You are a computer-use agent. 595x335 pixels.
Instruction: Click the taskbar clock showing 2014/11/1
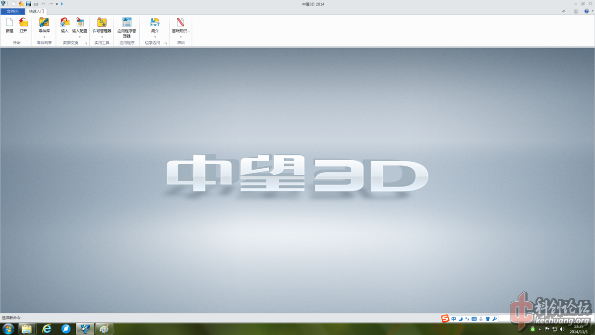578,329
